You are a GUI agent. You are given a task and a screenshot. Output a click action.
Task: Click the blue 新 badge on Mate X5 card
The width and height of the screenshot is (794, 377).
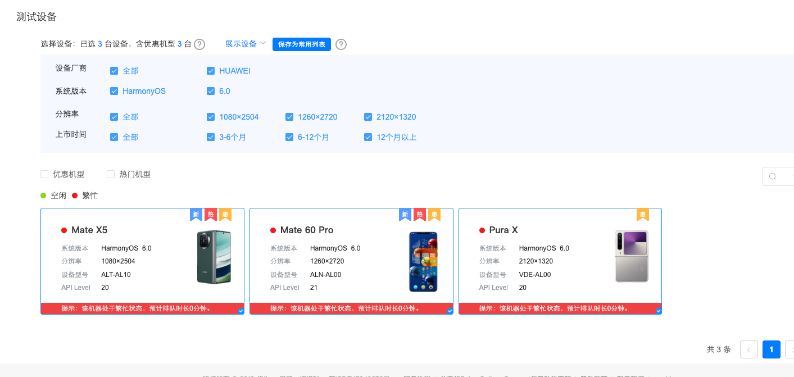pyautogui.click(x=196, y=214)
